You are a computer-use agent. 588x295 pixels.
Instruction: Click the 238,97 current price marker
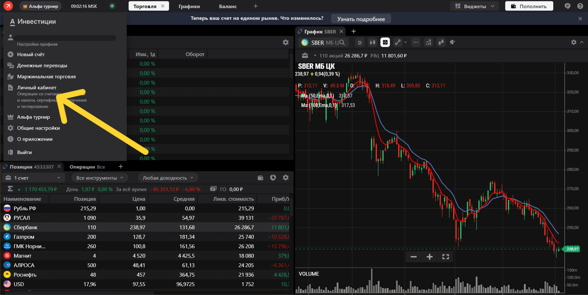point(572,249)
